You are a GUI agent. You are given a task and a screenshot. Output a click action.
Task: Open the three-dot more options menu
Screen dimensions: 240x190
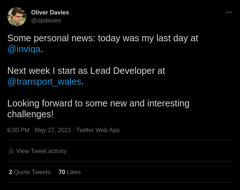229,12
